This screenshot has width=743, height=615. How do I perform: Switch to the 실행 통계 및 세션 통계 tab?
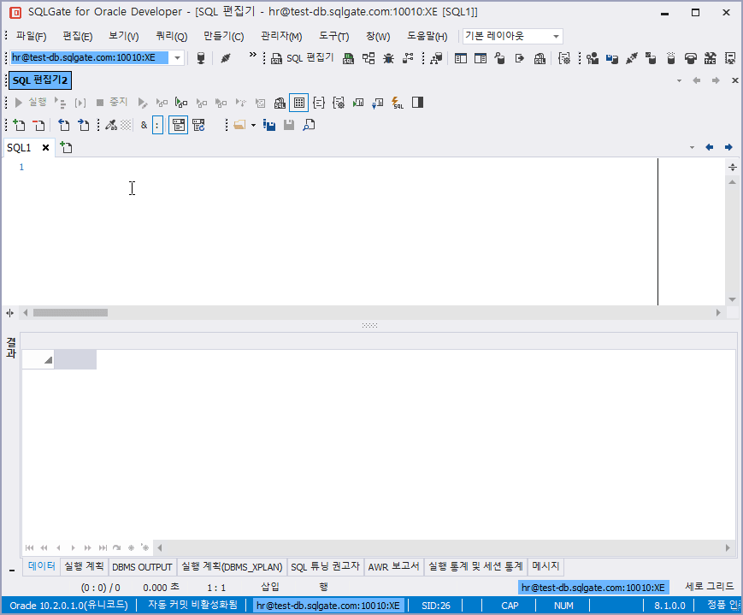[475, 566]
